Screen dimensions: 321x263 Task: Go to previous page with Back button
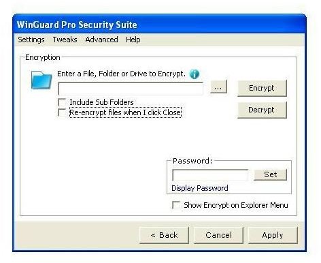[164, 235]
